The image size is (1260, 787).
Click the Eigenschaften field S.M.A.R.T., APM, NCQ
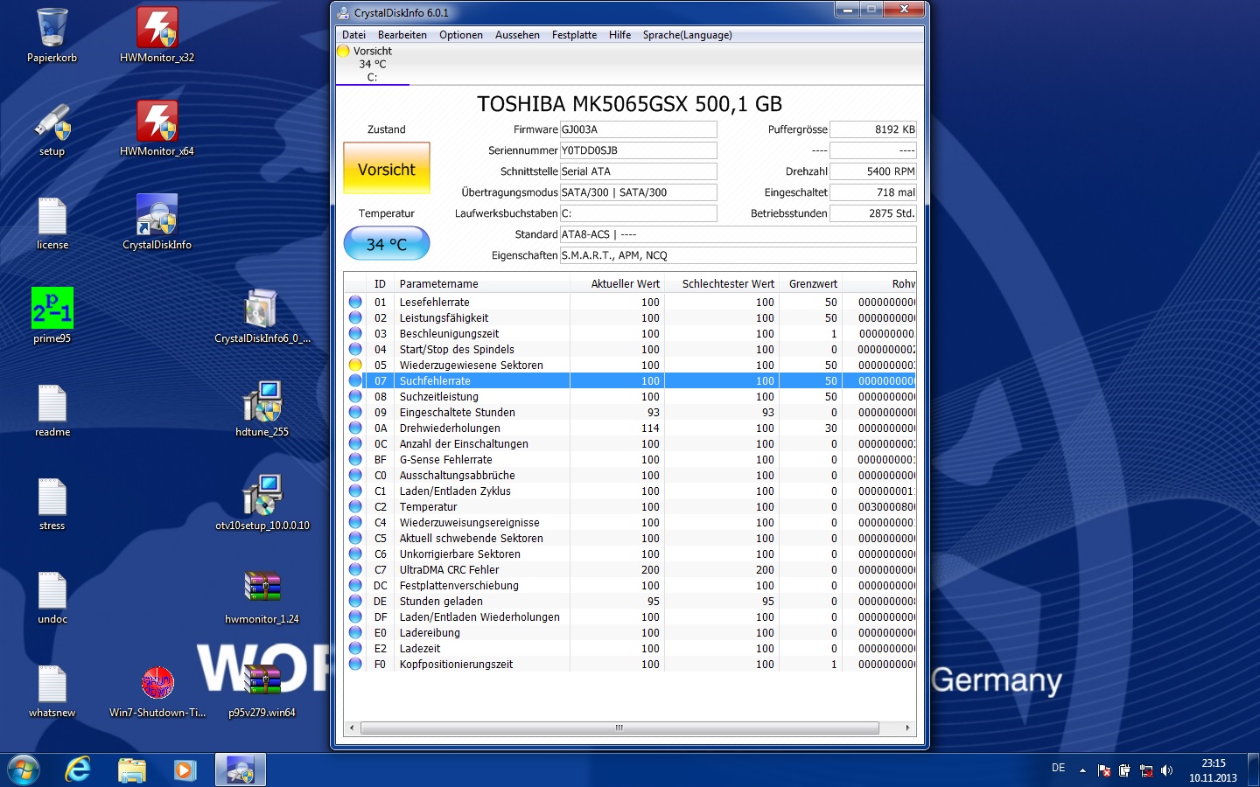[738, 255]
